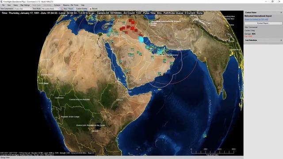This screenshot has height=159, width=283.
Task: Select the Diego Garcia unit icon in Indian Ocean
Action: (204, 135)
